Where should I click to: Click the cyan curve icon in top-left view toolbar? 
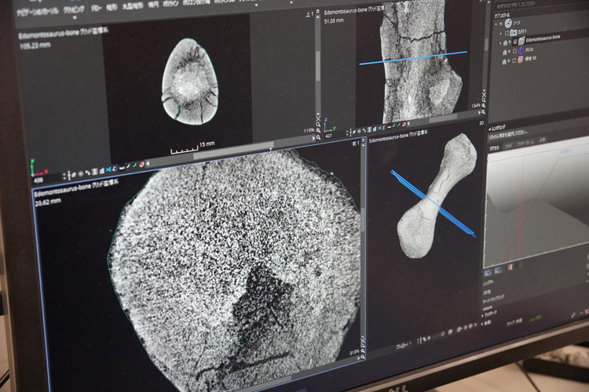click(x=134, y=165)
